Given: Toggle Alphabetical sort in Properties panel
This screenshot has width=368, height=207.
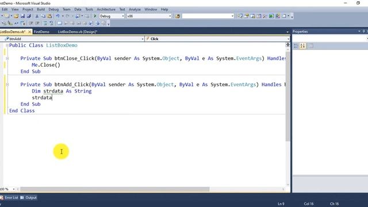Looking at the screenshot, I should [x=302, y=46].
